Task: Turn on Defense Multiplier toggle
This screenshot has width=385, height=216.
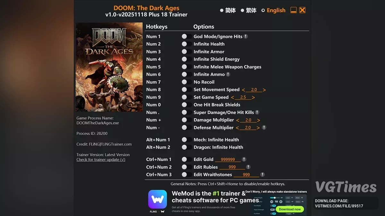Action: 186,127
